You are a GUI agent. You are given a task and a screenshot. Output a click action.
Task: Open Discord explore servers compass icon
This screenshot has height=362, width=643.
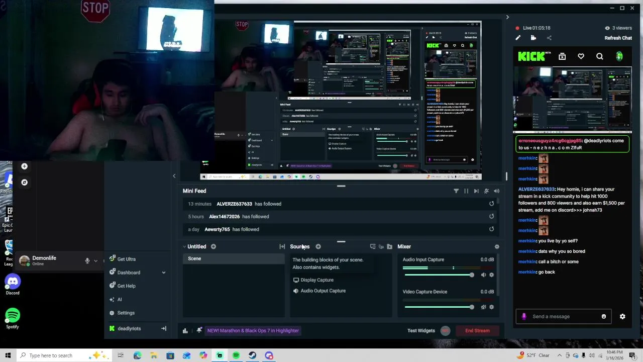[x=24, y=182]
